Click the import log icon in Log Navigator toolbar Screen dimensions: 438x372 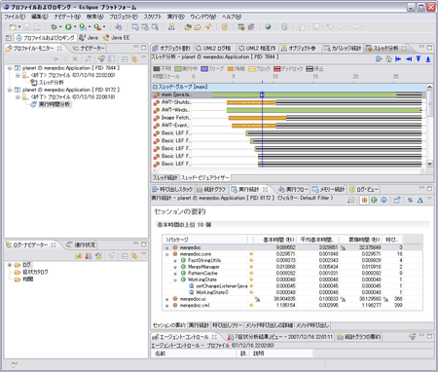78,256
